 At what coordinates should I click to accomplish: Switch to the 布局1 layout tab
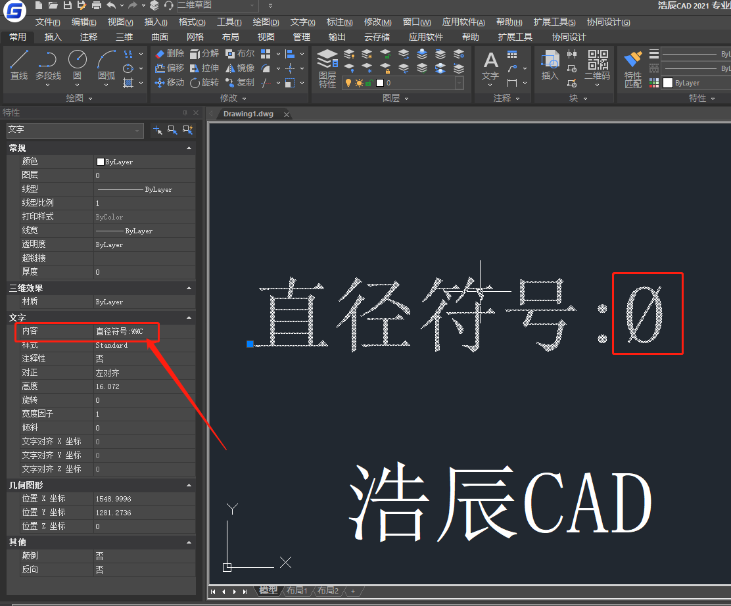(x=296, y=591)
